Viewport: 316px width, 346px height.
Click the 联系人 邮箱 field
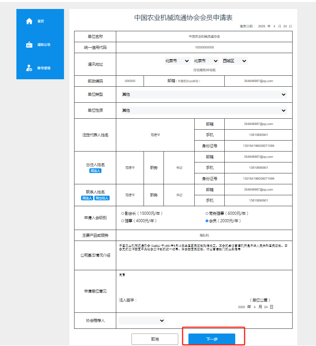pos(258,189)
